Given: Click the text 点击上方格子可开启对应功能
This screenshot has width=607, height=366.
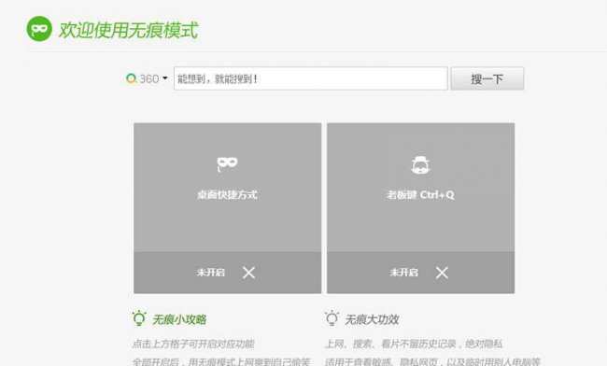Looking at the screenshot, I should pyautogui.click(x=193, y=344).
